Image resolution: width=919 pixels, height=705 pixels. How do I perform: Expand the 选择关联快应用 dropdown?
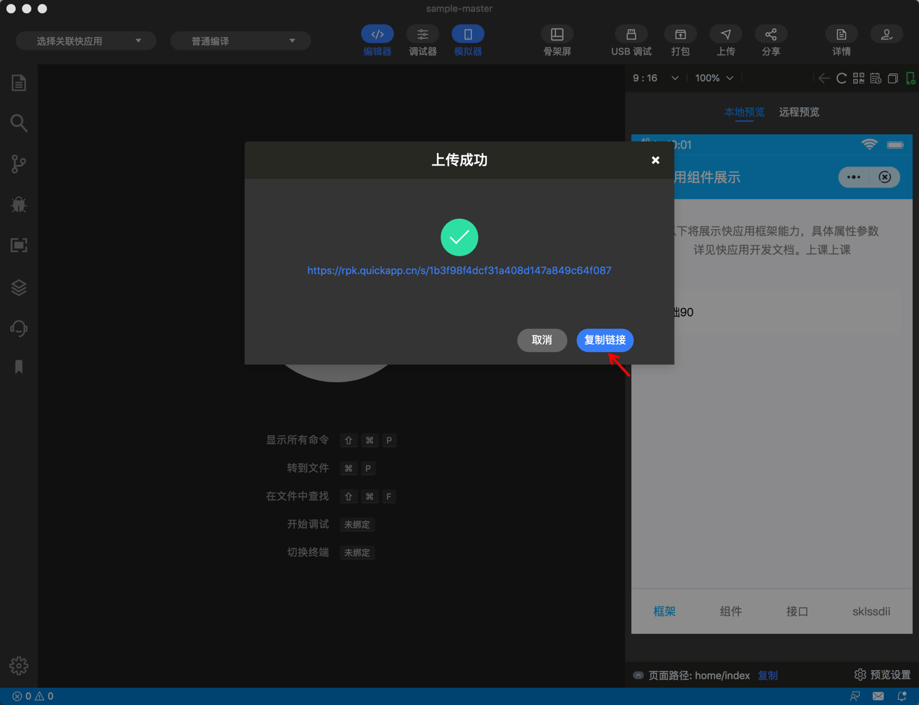(x=86, y=40)
